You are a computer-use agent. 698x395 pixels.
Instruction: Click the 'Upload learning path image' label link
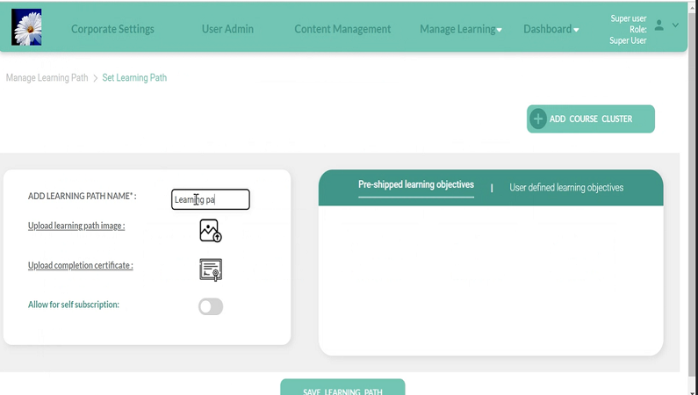coord(76,226)
